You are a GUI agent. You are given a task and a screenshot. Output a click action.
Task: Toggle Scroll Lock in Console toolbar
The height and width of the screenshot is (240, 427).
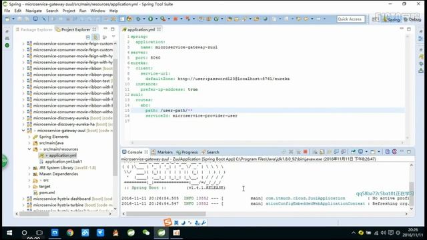click(x=322, y=152)
